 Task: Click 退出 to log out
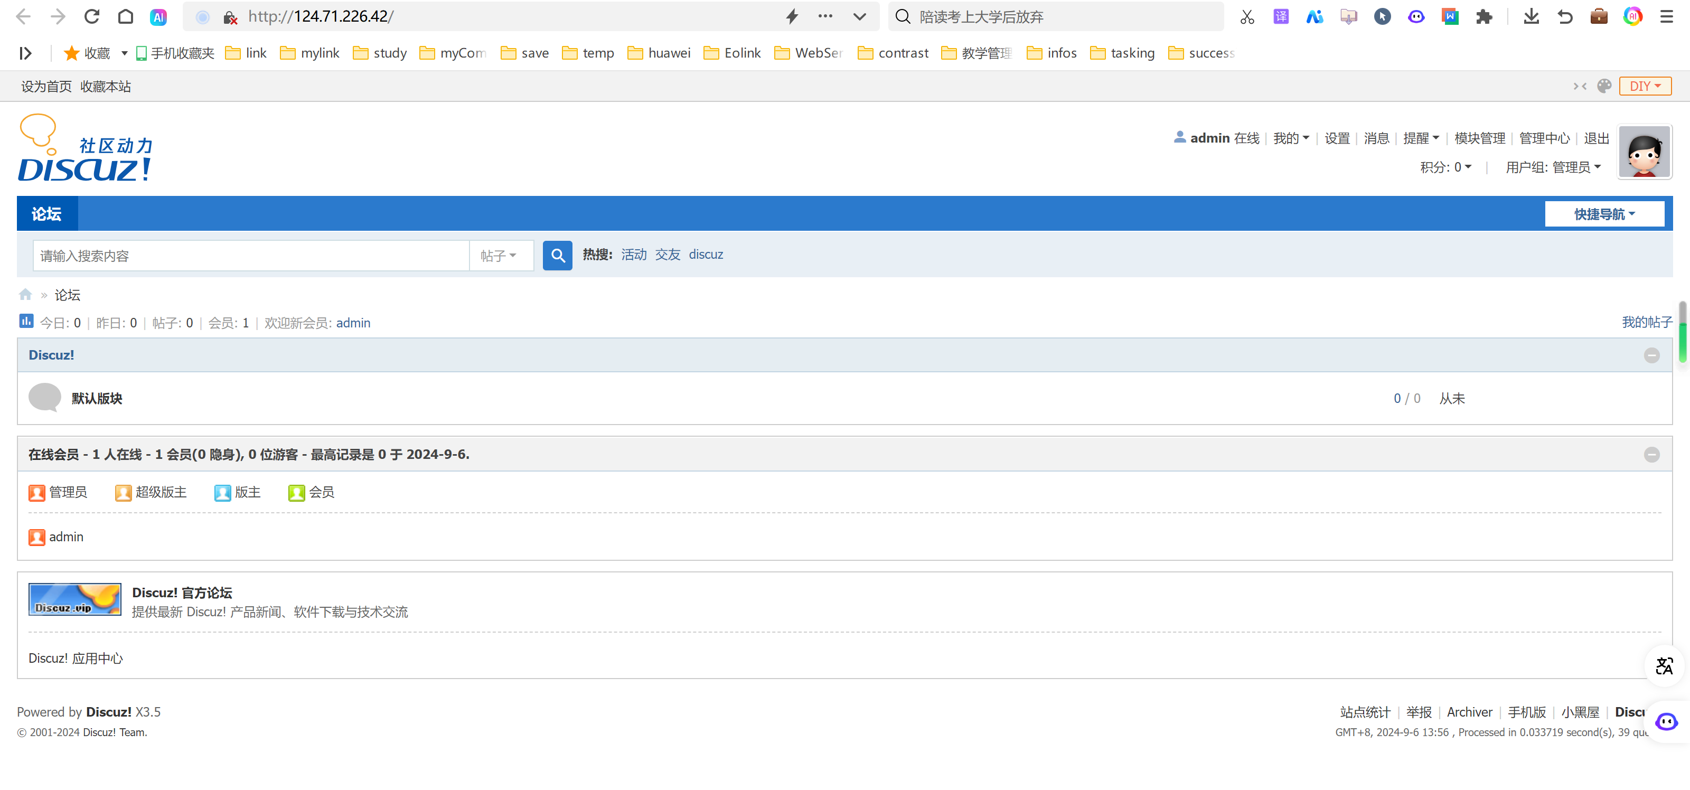click(x=1596, y=138)
